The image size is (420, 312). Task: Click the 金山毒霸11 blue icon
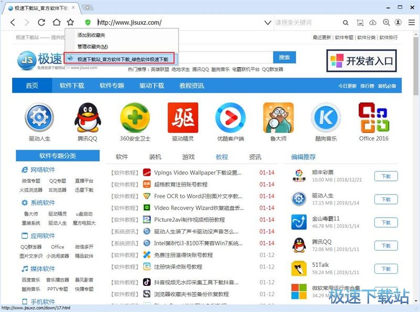pyautogui.click(x=299, y=222)
